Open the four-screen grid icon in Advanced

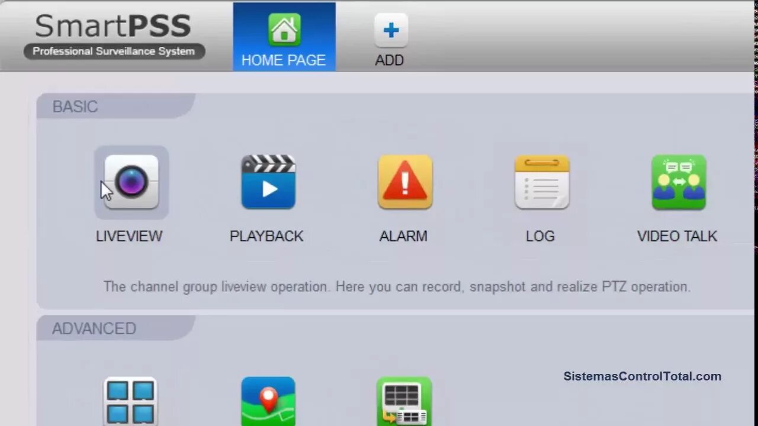131,401
